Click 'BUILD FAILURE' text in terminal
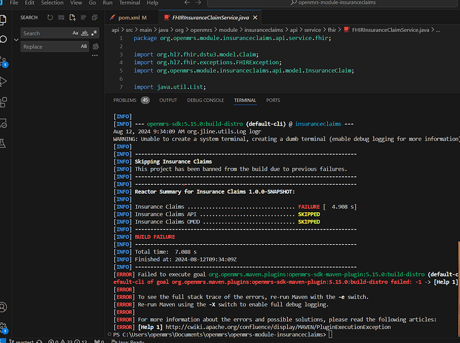460x343 pixels. click(x=155, y=237)
